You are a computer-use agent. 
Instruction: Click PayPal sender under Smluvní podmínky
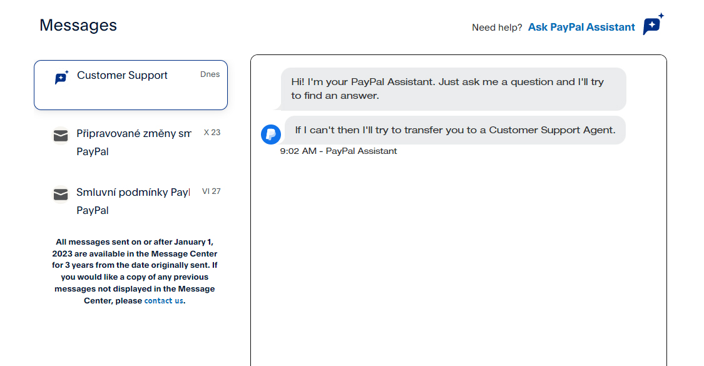pos(93,211)
